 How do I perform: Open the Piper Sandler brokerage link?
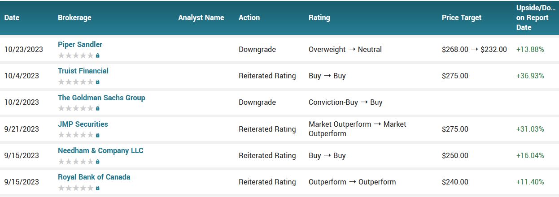[x=80, y=45]
